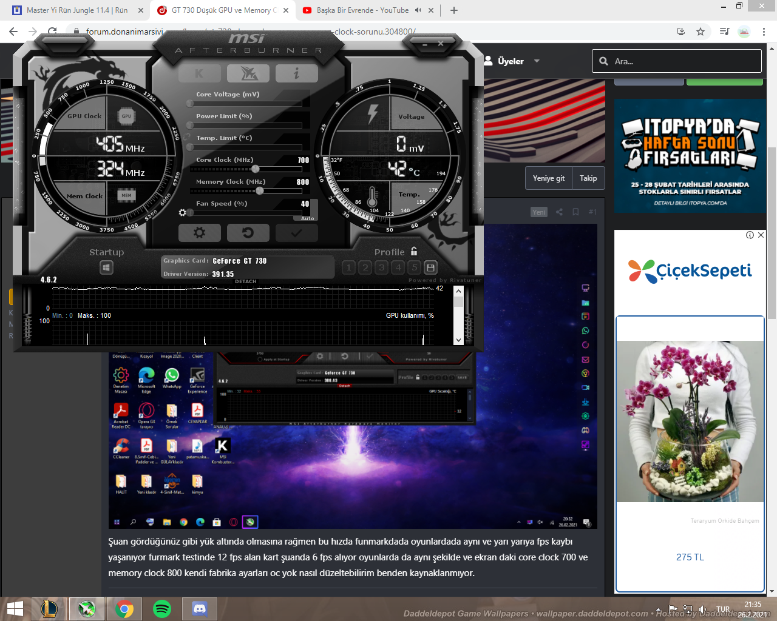The height and width of the screenshot is (621, 777).
Task: Open the Itopya Hafta Sonu Fırsatları ad
Action: pos(690,156)
